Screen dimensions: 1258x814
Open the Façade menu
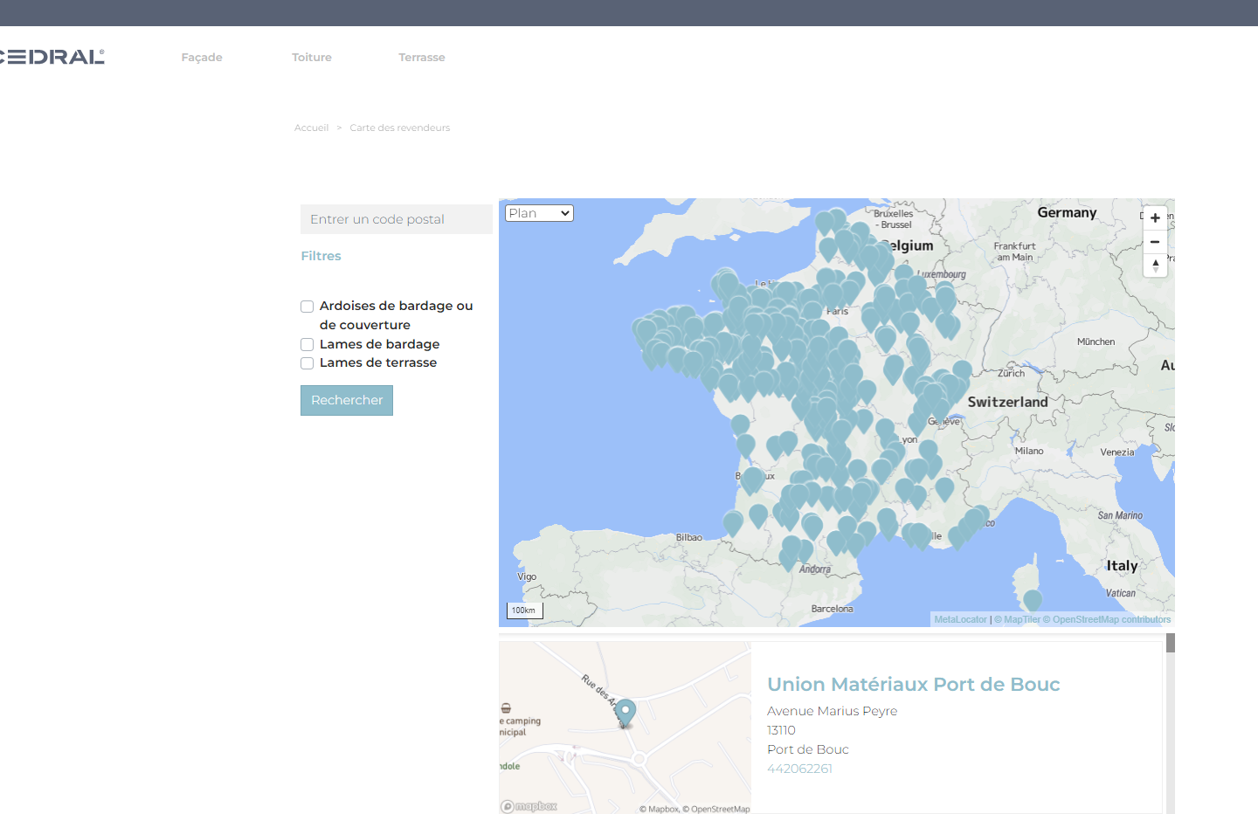click(x=202, y=58)
